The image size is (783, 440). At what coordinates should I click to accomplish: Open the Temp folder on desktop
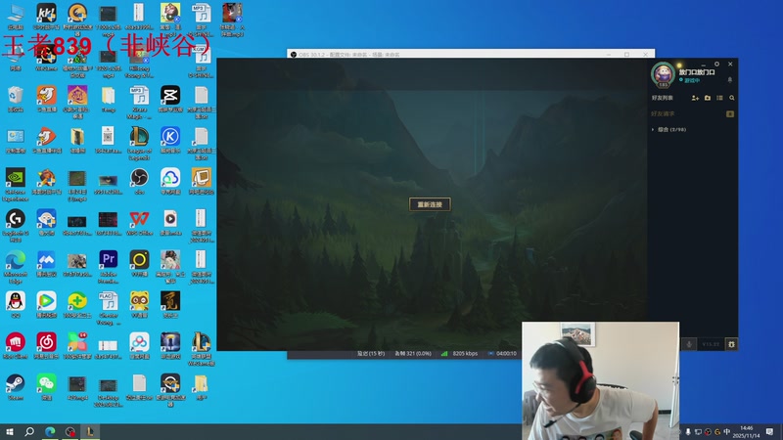[108, 99]
